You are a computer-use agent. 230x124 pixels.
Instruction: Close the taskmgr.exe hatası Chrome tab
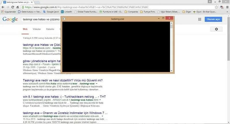coord(32,2)
